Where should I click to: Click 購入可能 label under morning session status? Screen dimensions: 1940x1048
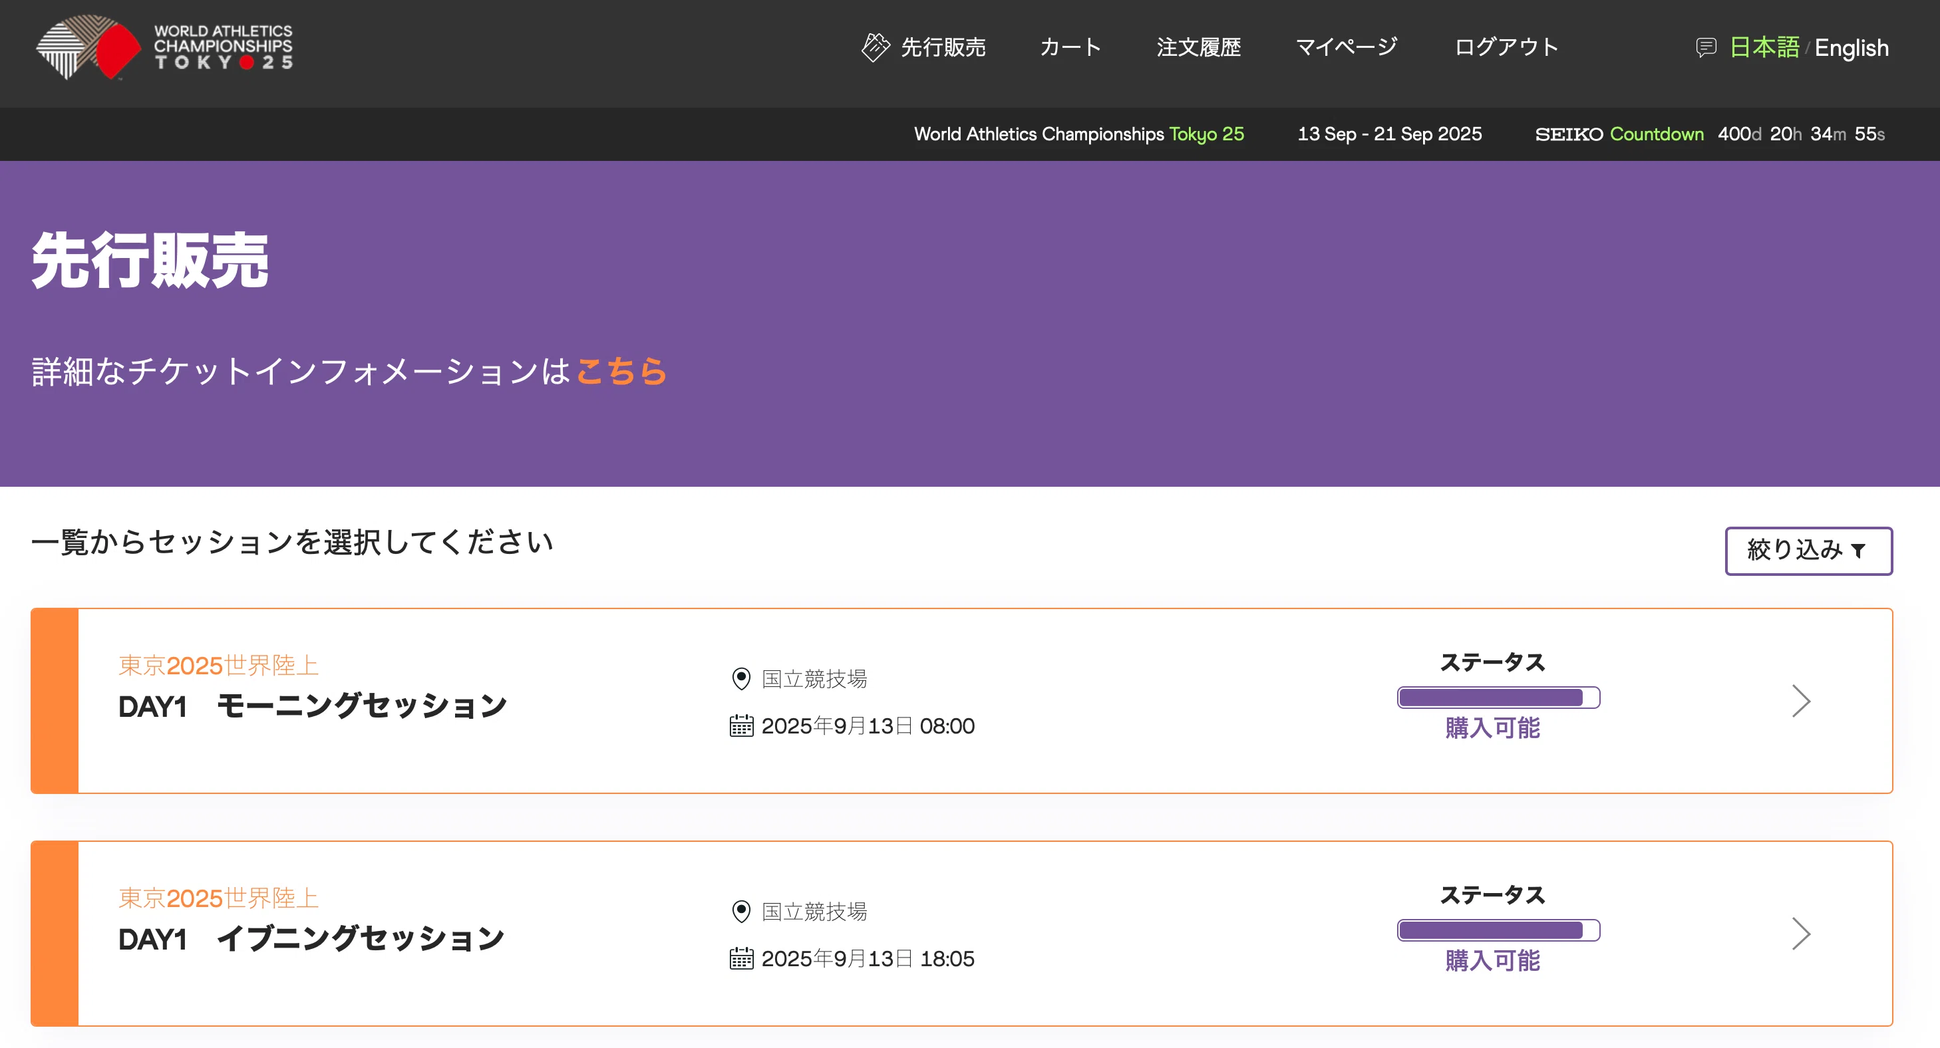click(1493, 728)
